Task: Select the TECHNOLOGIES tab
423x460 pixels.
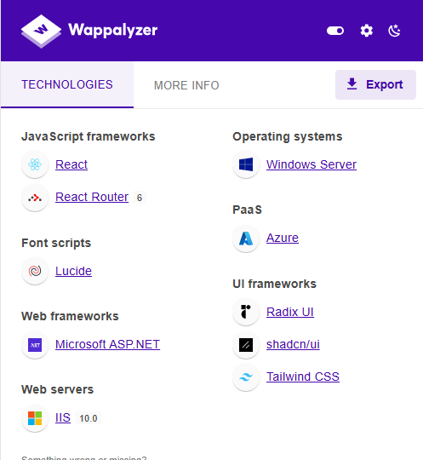Action: click(67, 85)
